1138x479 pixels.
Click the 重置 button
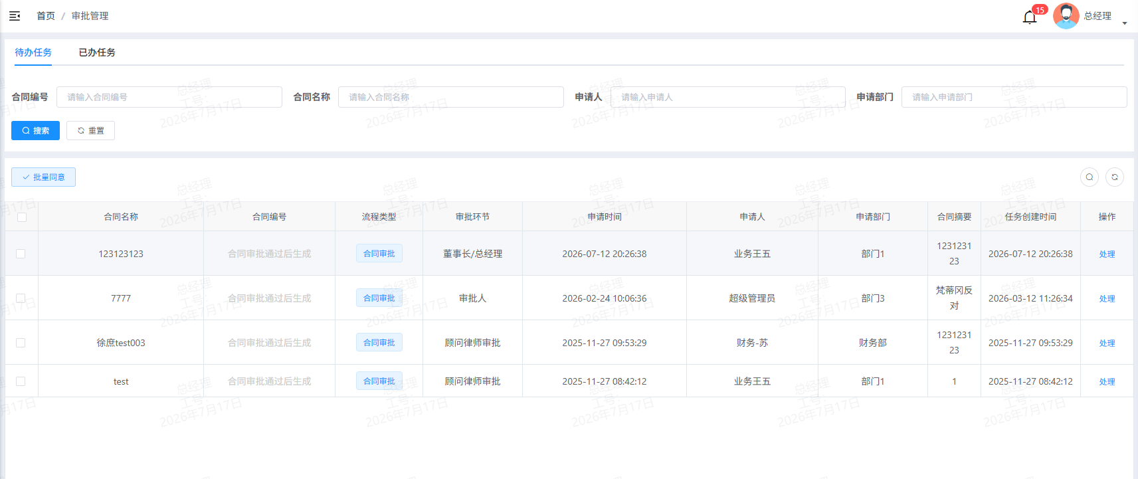click(90, 131)
